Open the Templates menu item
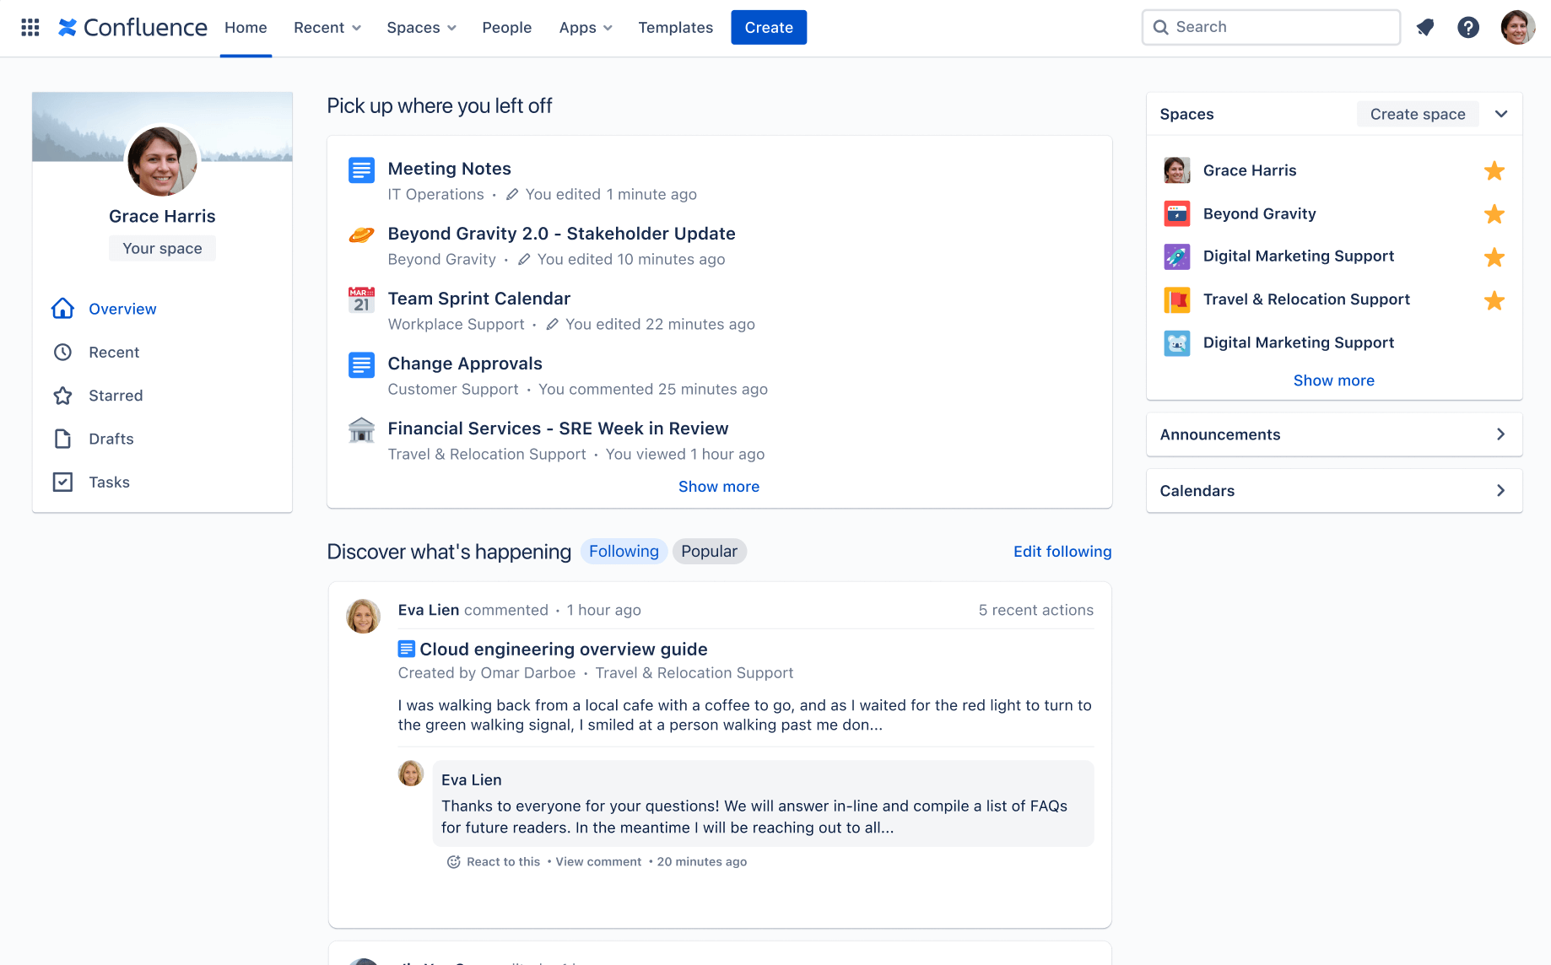This screenshot has height=965, width=1551. click(x=675, y=27)
